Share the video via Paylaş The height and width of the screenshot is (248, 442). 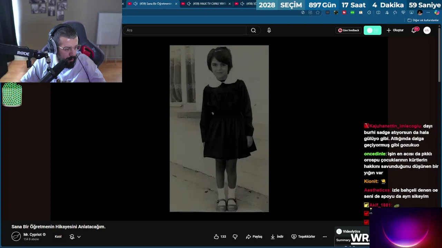(x=254, y=237)
